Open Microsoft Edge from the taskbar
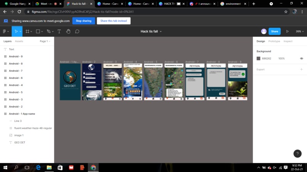307x172 pixels. (38, 167)
